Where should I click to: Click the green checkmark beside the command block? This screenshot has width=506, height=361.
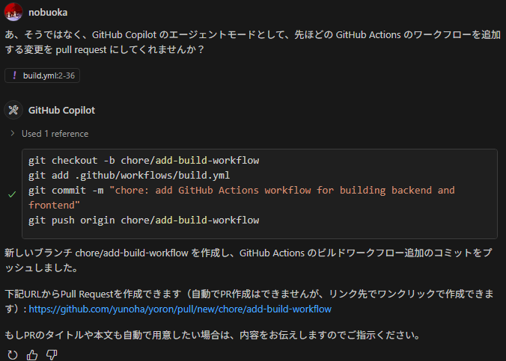[x=12, y=194]
